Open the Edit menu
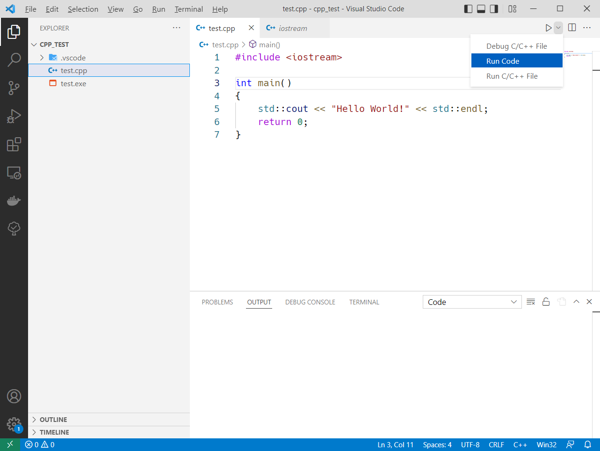Image resolution: width=600 pixels, height=451 pixels. (x=52, y=9)
